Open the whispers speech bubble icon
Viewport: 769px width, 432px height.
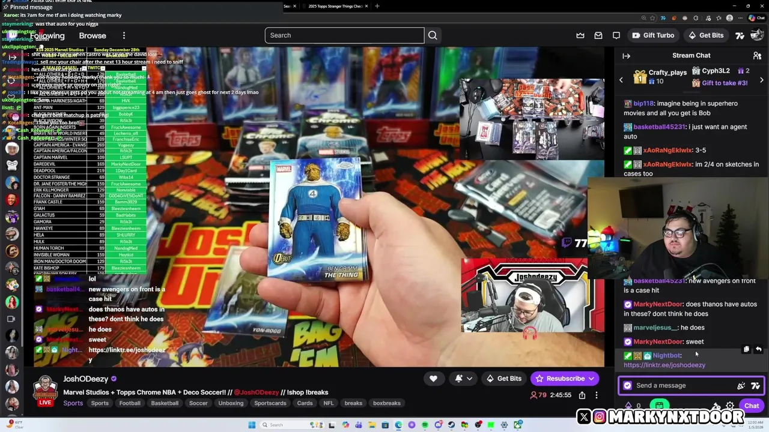point(616,35)
